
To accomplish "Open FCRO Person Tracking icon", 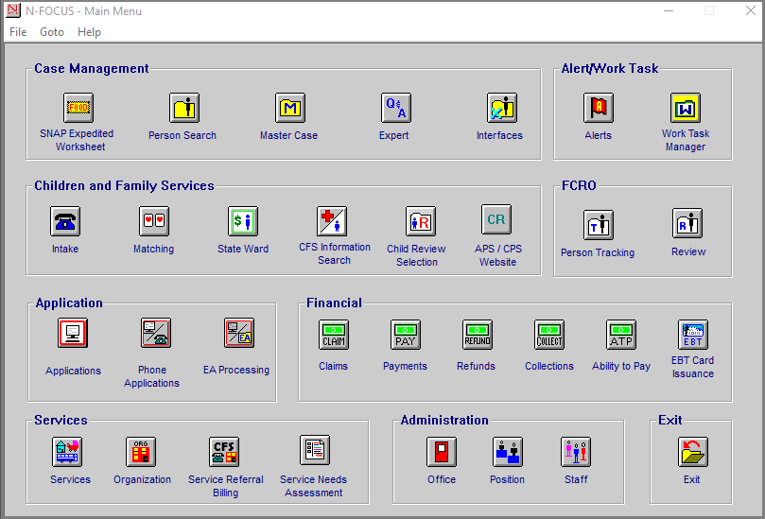I will pyautogui.click(x=599, y=225).
